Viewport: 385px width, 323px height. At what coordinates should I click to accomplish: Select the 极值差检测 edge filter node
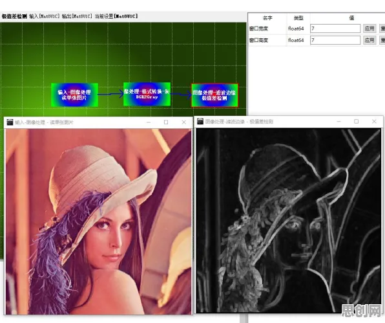coord(214,95)
